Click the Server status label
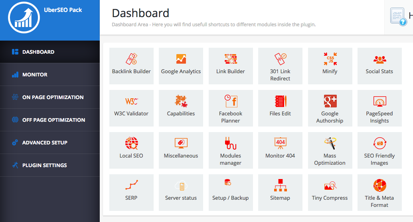The height and width of the screenshot is (222, 413). coord(181,198)
